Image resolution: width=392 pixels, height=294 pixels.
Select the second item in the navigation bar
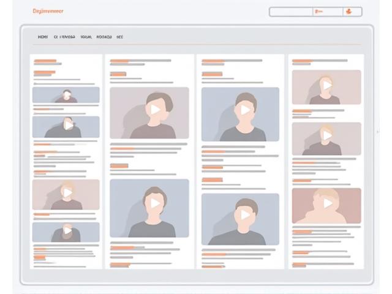click(x=64, y=37)
